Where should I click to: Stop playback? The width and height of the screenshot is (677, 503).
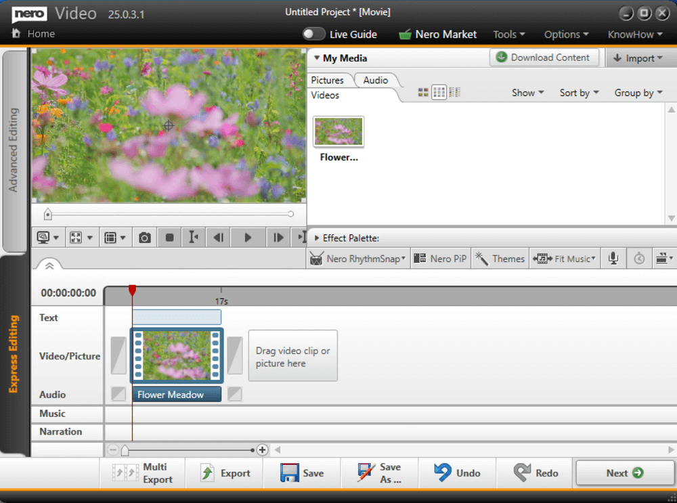[x=169, y=237]
